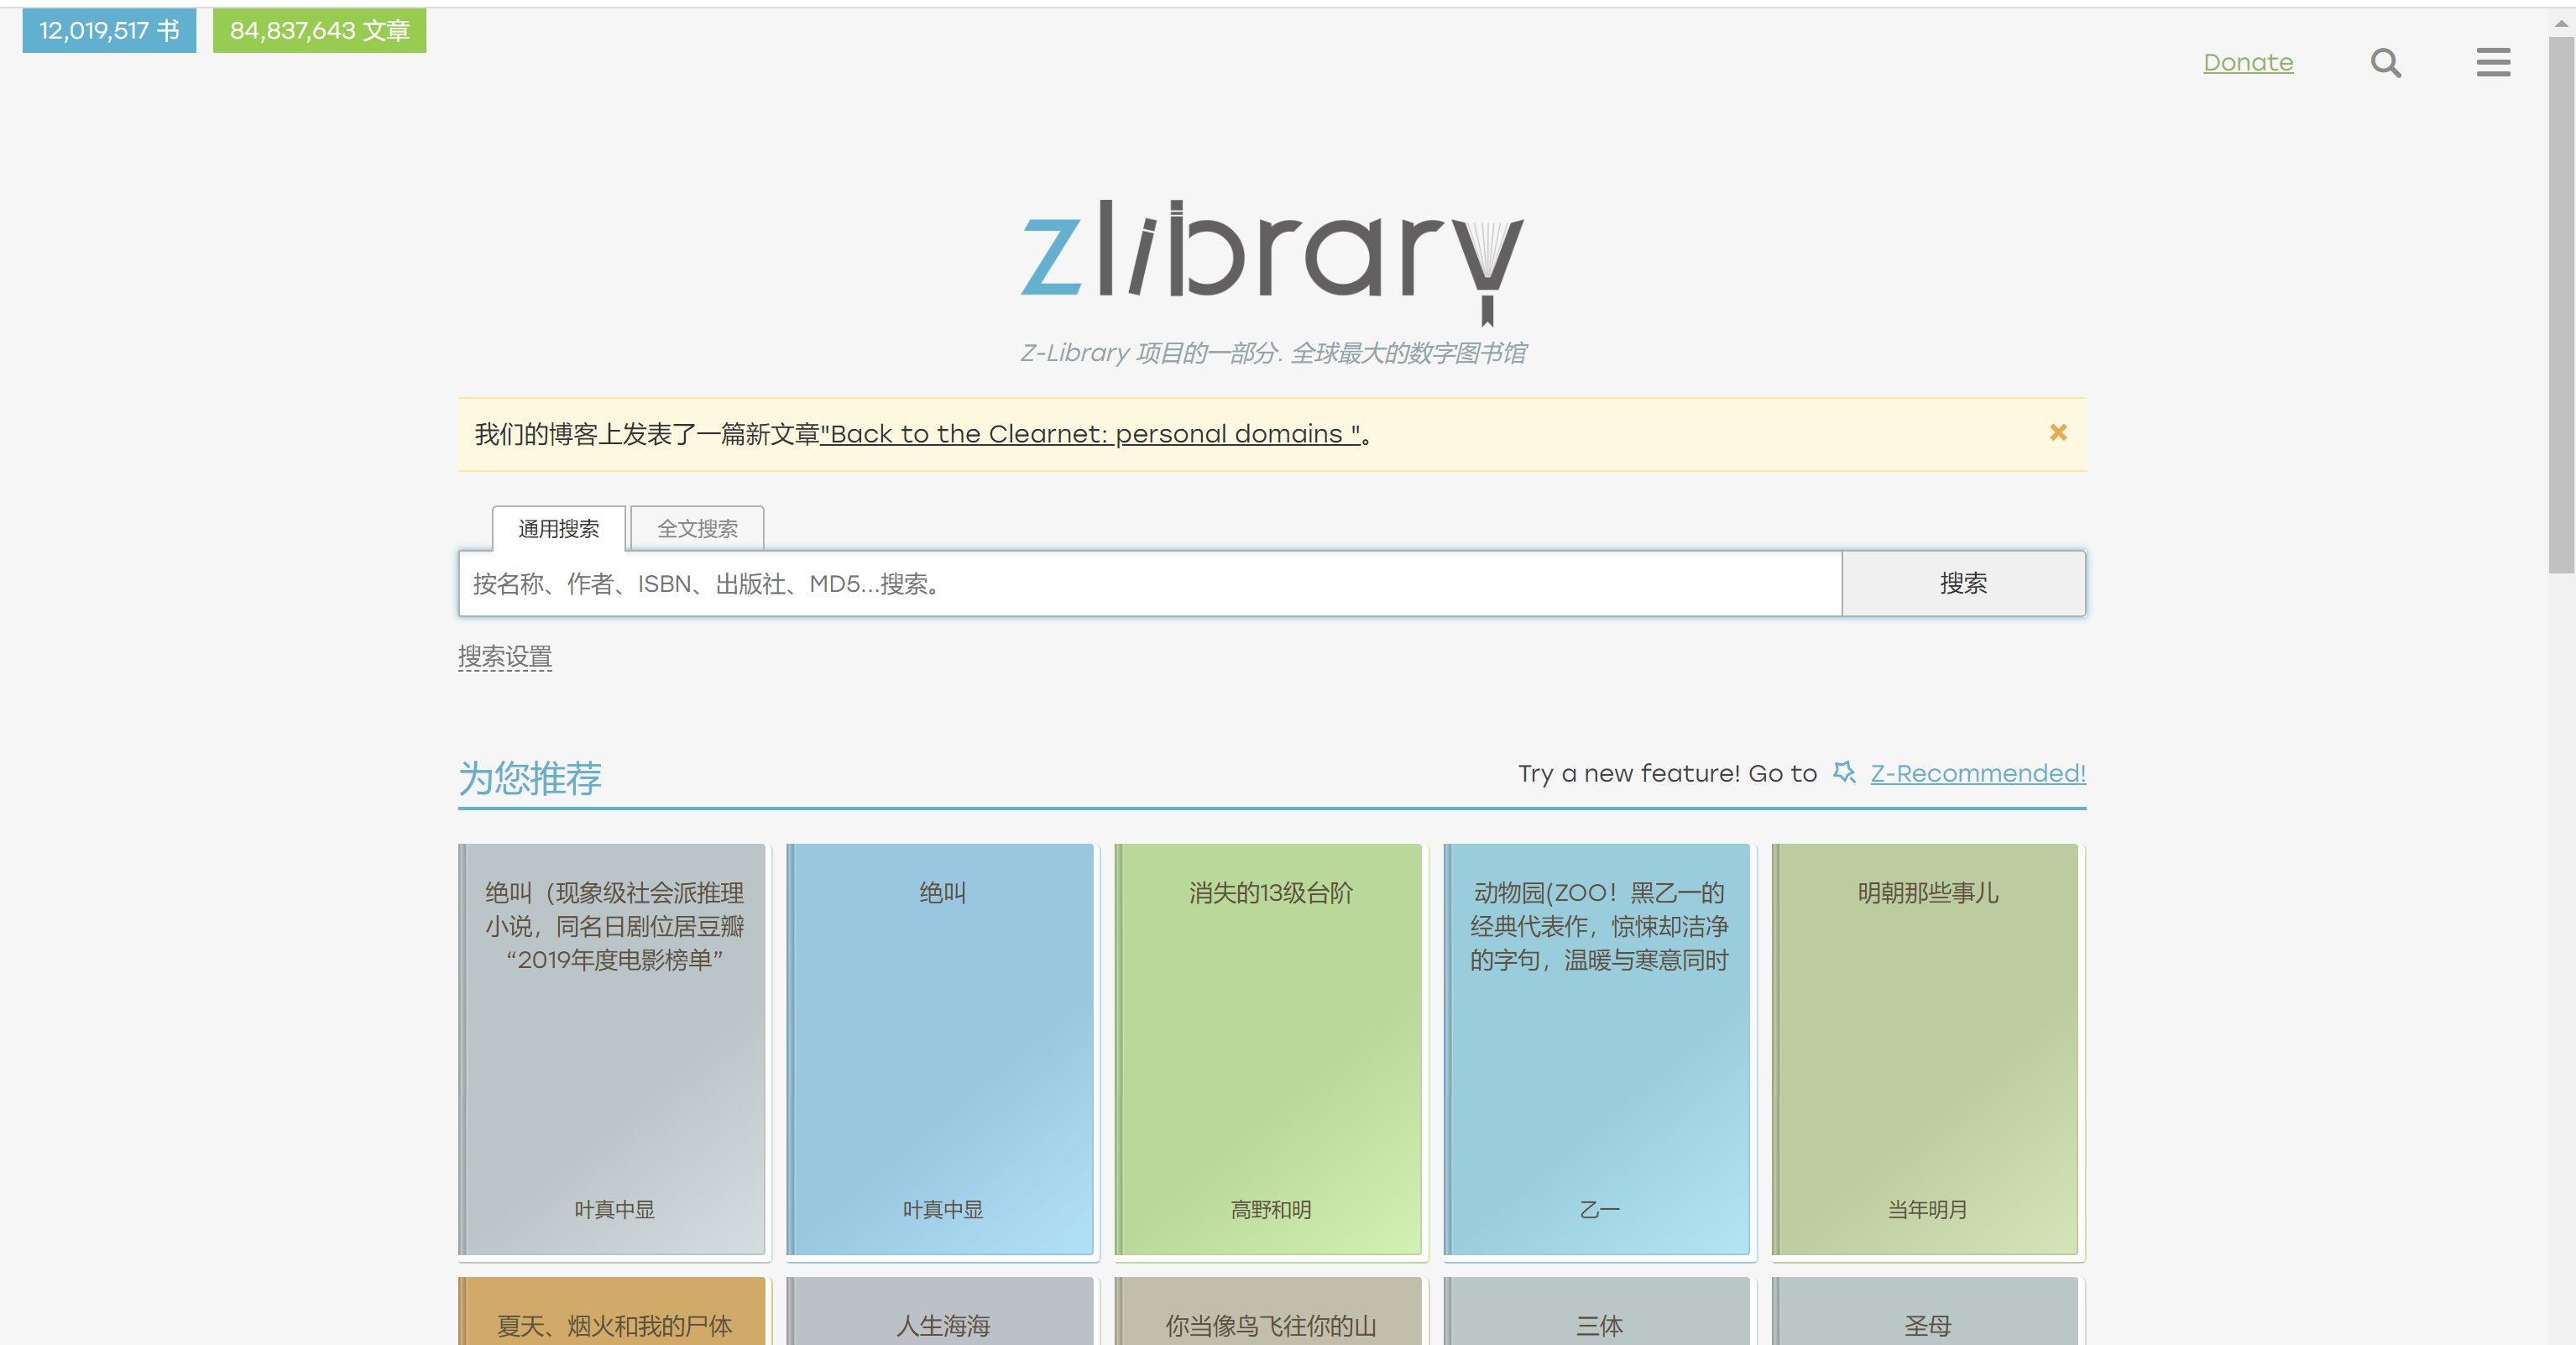Click the Z-Library 项目的一部分 tagline
The height and width of the screenshot is (1345, 2576).
[1272, 353]
